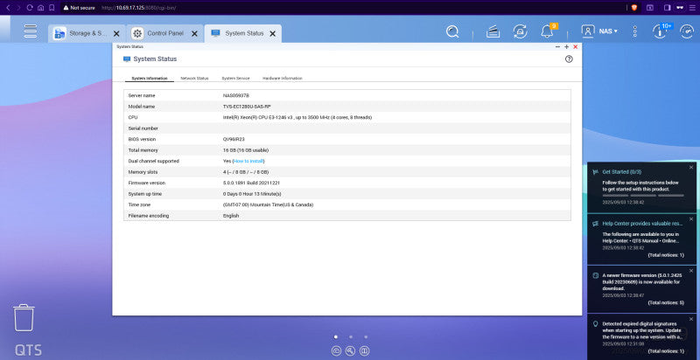
Task: Click the monitor icon beside System Status heading
Action: 127,59
